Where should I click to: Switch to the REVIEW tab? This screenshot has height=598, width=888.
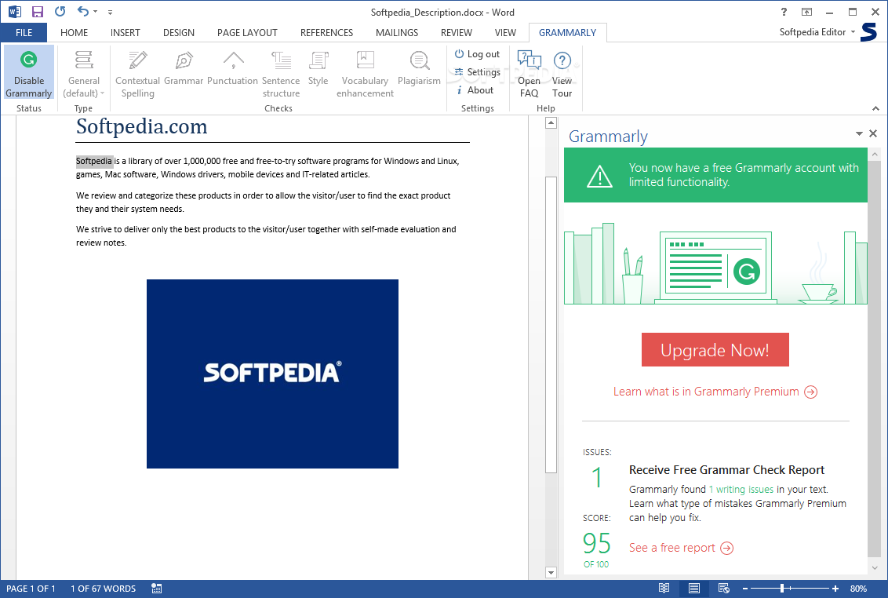pos(457,32)
